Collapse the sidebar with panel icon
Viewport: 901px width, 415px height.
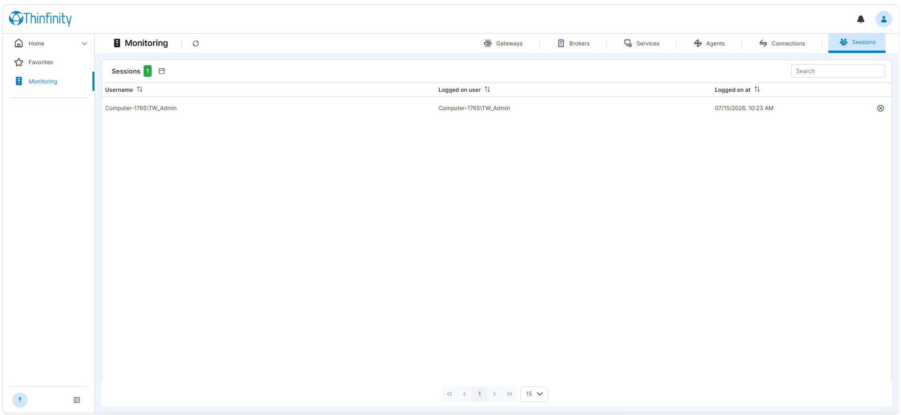pyautogui.click(x=77, y=400)
